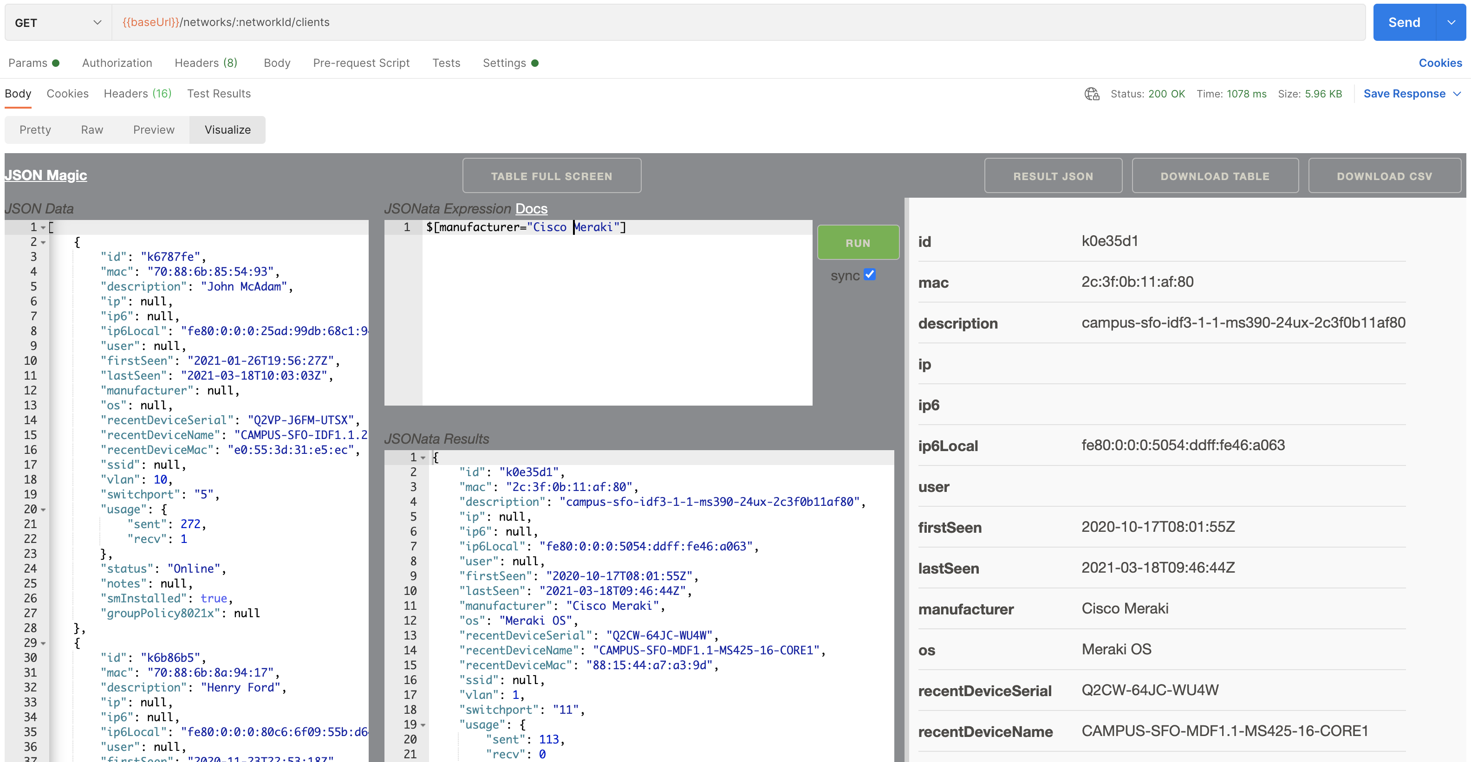Click the DOWNLOAD CSV button
Viewport: 1471px width, 762px height.
[x=1385, y=176]
